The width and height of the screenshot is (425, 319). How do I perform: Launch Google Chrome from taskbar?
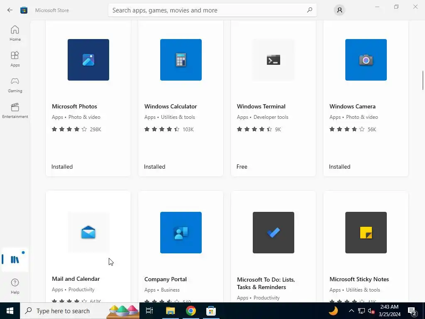(x=191, y=311)
